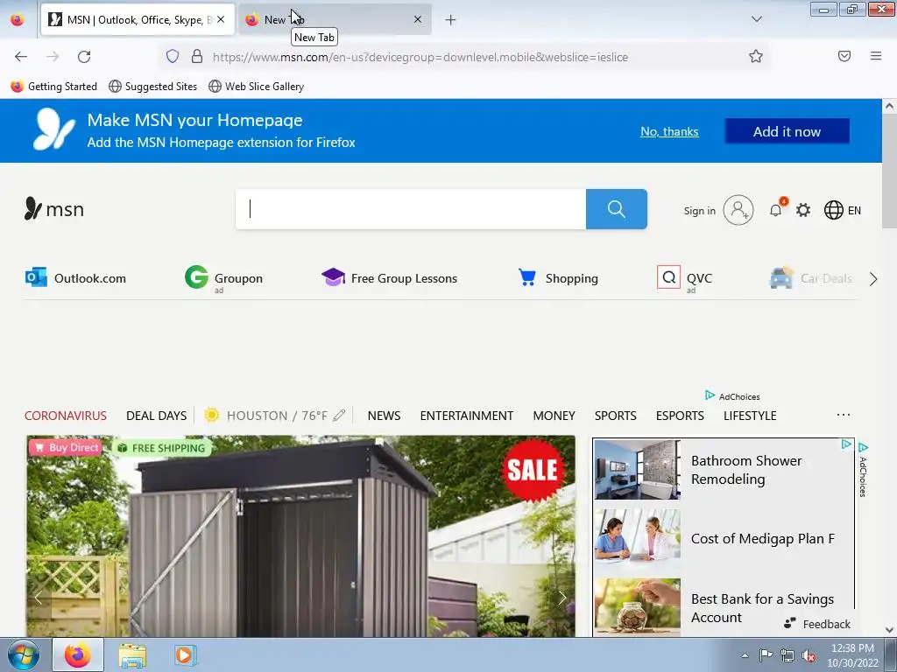Image resolution: width=897 pixels, height=672 pixels.
Task: Open the NEWS category
Action: coord(384,416)
